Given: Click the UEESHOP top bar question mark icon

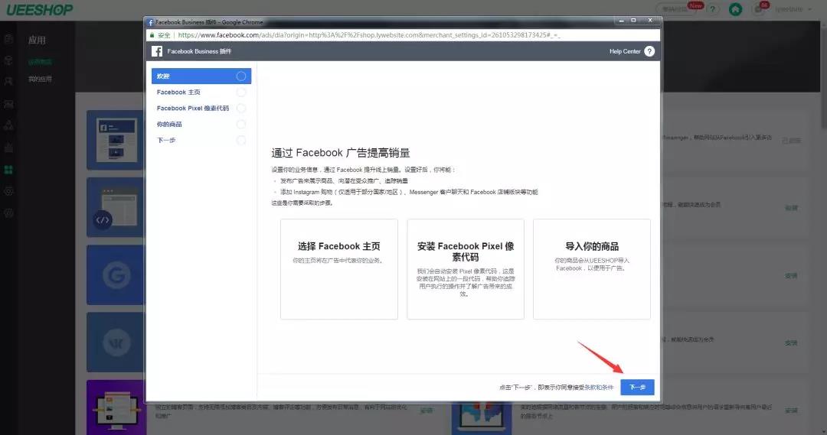Looking at the screenshot, I should [713, 9].
